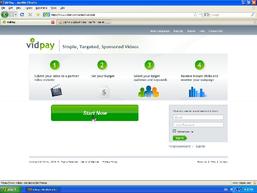
Task: Click the green step 4 circle
Action: tap(199, 65)
